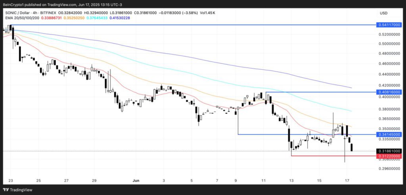Click the close price C0.31861000

[146, 13]
